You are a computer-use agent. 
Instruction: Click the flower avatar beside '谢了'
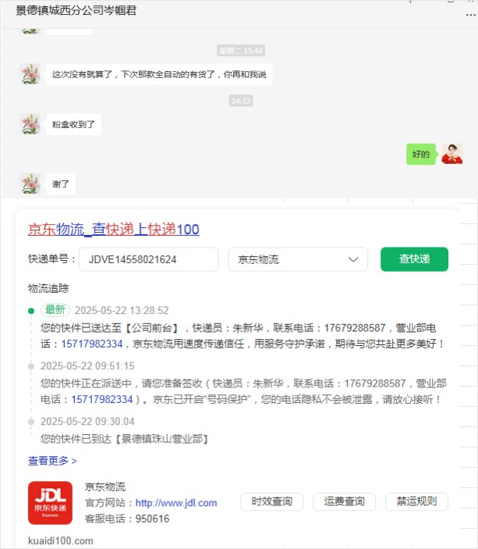tap(30, 184)
